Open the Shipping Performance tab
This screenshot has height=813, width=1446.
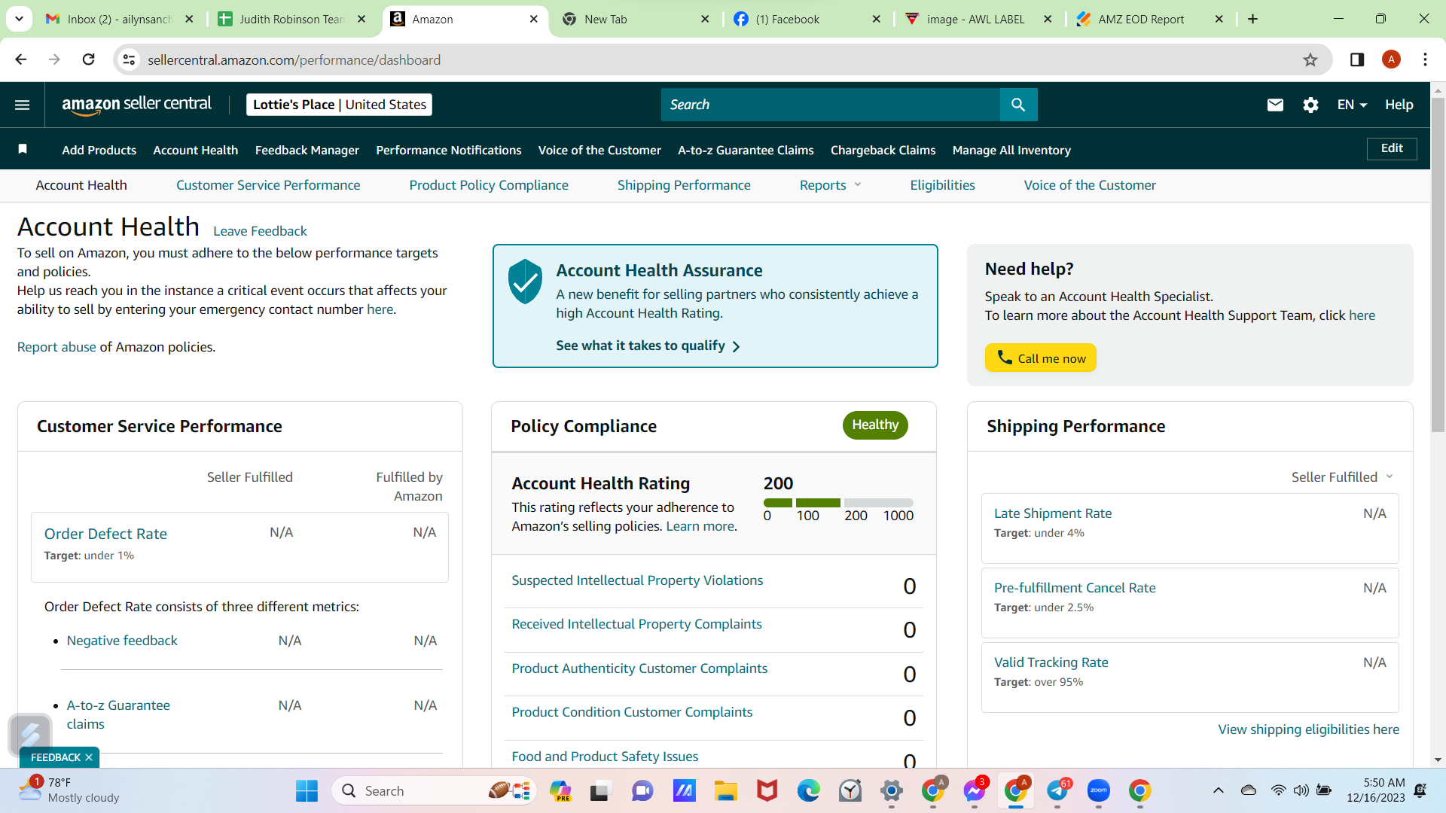pos(684,185)
